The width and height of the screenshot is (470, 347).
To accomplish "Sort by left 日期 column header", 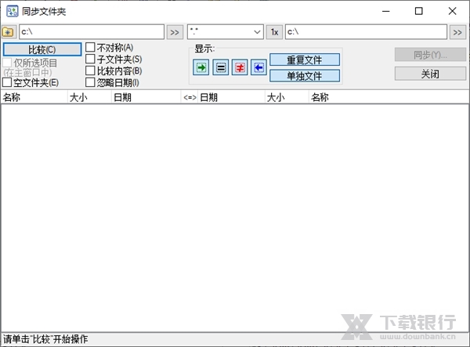I will tap(146, 97).
